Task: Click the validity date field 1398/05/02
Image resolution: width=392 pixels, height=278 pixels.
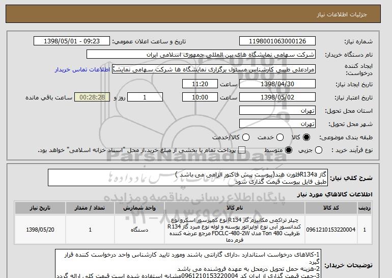Action: 277,97
